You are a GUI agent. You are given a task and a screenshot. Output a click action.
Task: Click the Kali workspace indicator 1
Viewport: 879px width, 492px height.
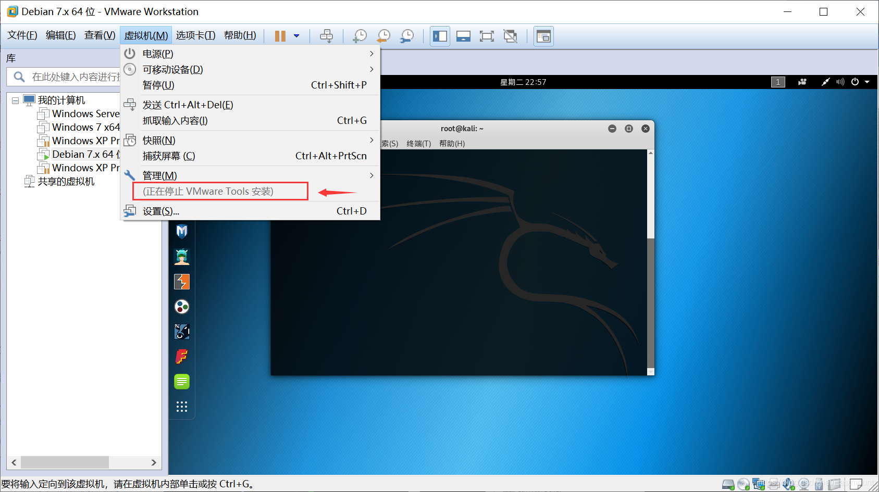(778, 82)
